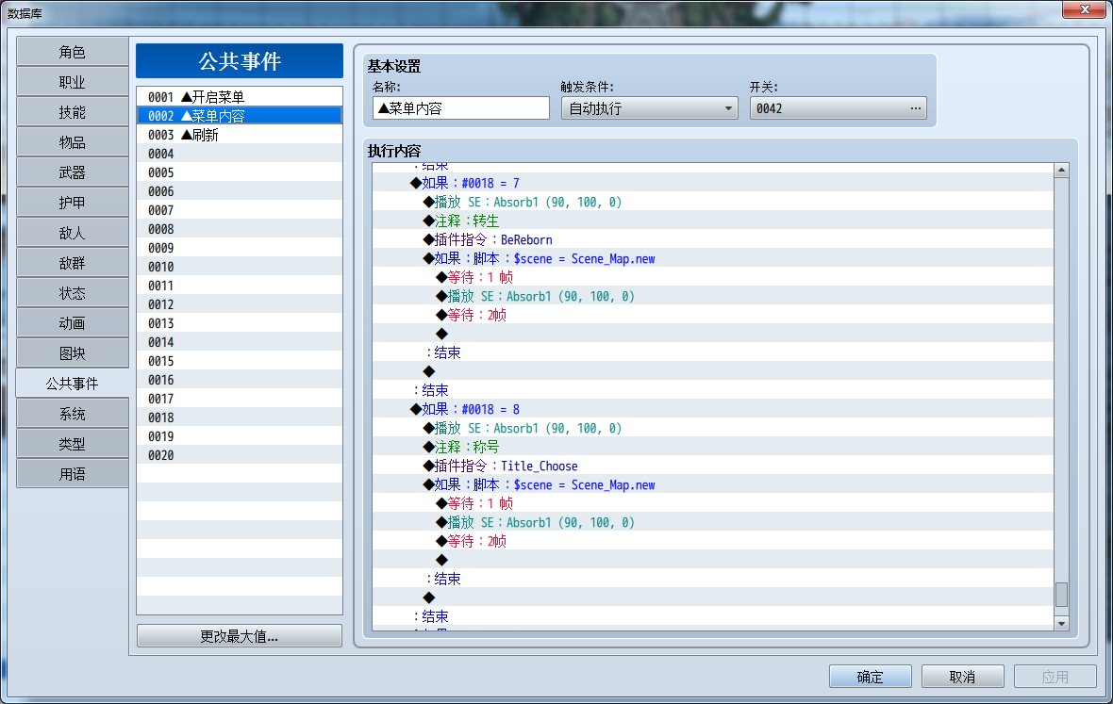
Task: Switch to the 动画 tab
Action: tap(73, 323)
